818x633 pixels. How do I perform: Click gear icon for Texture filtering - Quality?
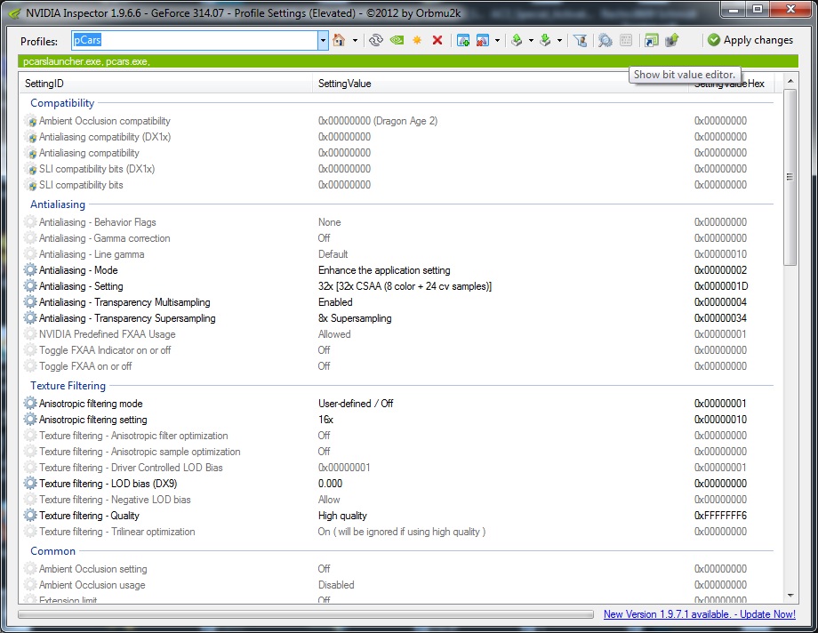click(x=30, y=516)
